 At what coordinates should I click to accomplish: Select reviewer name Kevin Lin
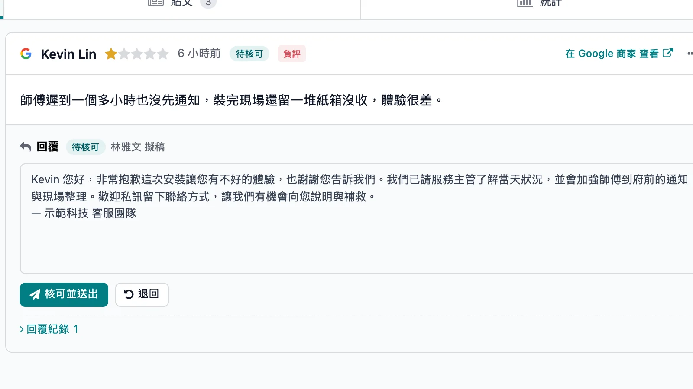68,54
